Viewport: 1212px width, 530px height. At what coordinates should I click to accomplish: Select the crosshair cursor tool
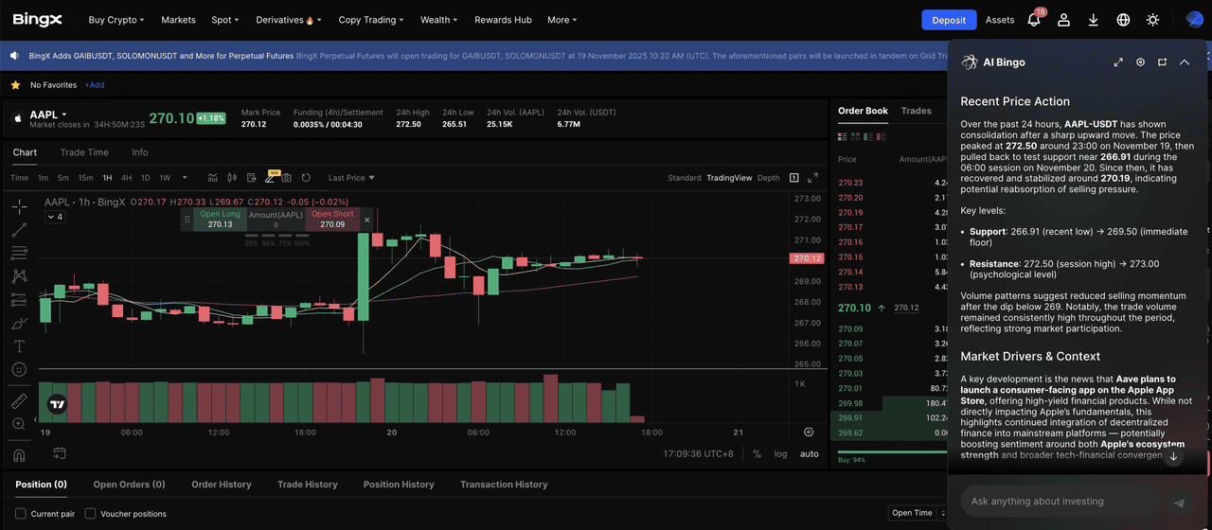pyautogui.click(x=19, y=206)
